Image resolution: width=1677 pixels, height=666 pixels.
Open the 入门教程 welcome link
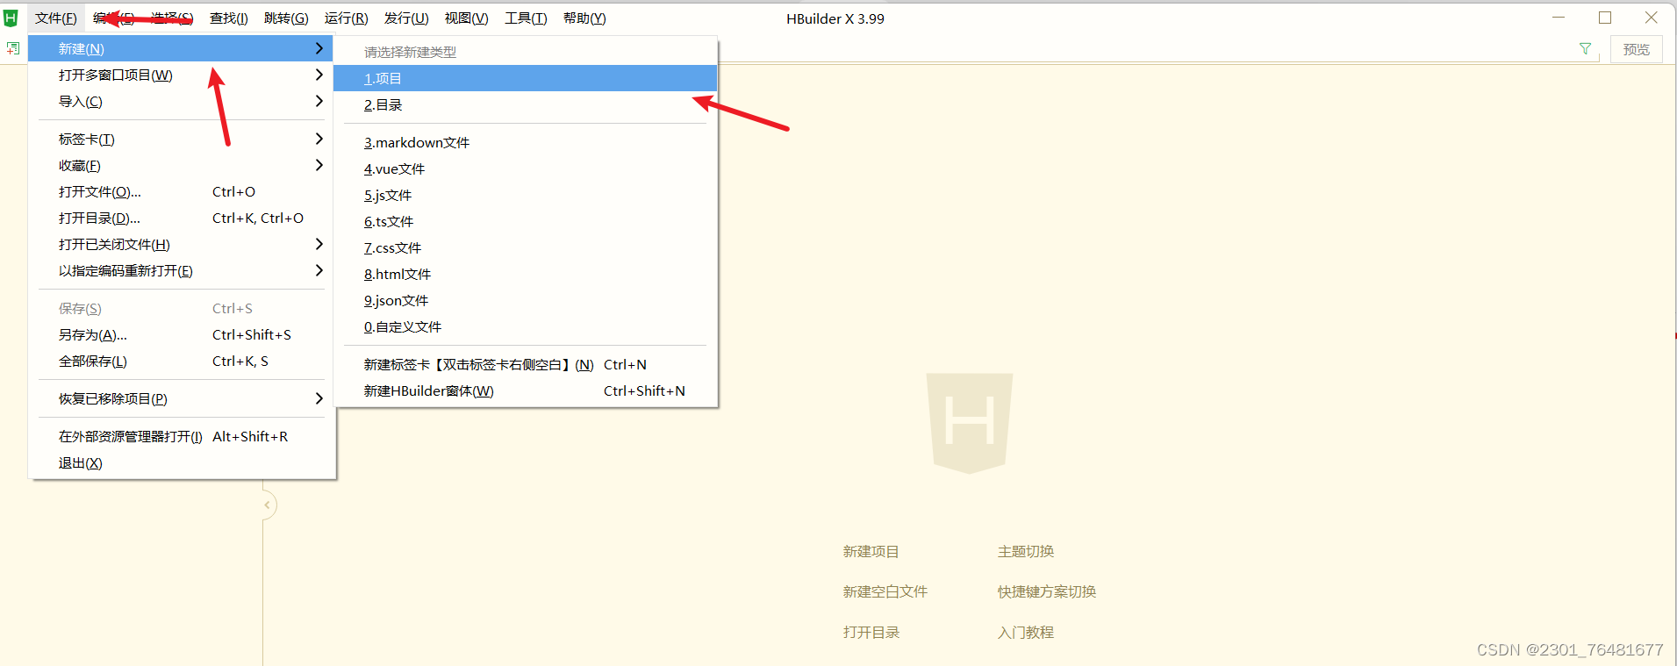(x=1026, y=633)
